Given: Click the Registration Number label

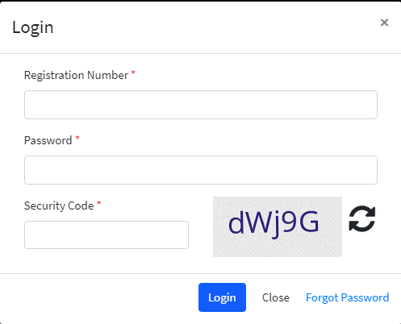Looking at the screenshot, I should 76,75.
